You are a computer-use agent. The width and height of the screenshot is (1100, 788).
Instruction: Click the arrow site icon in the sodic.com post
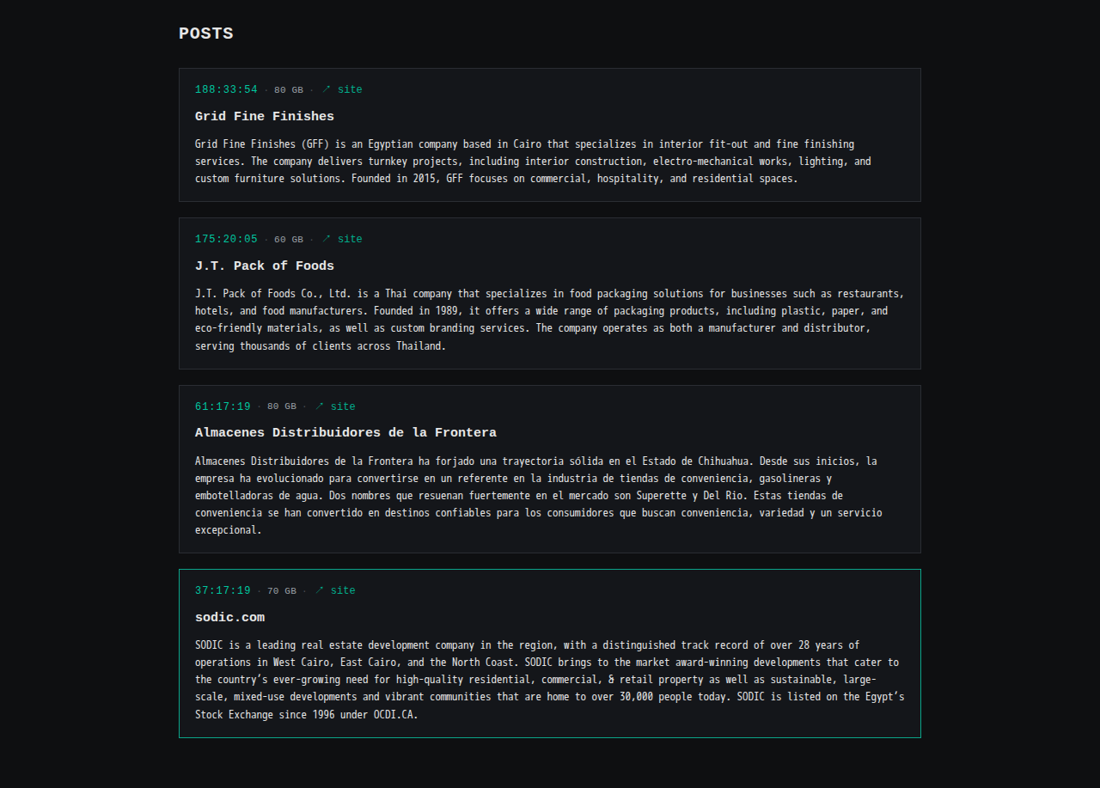coord(320,590)
